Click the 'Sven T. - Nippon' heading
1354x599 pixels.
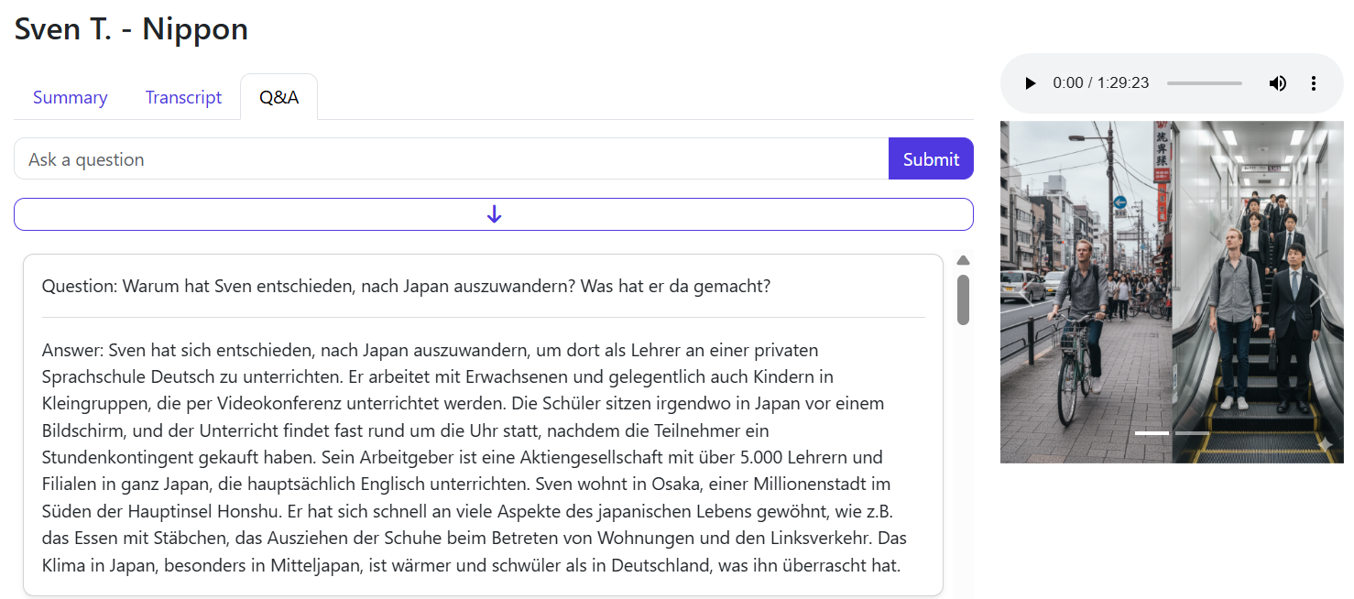pyautogui.click(x=130, y=28)
